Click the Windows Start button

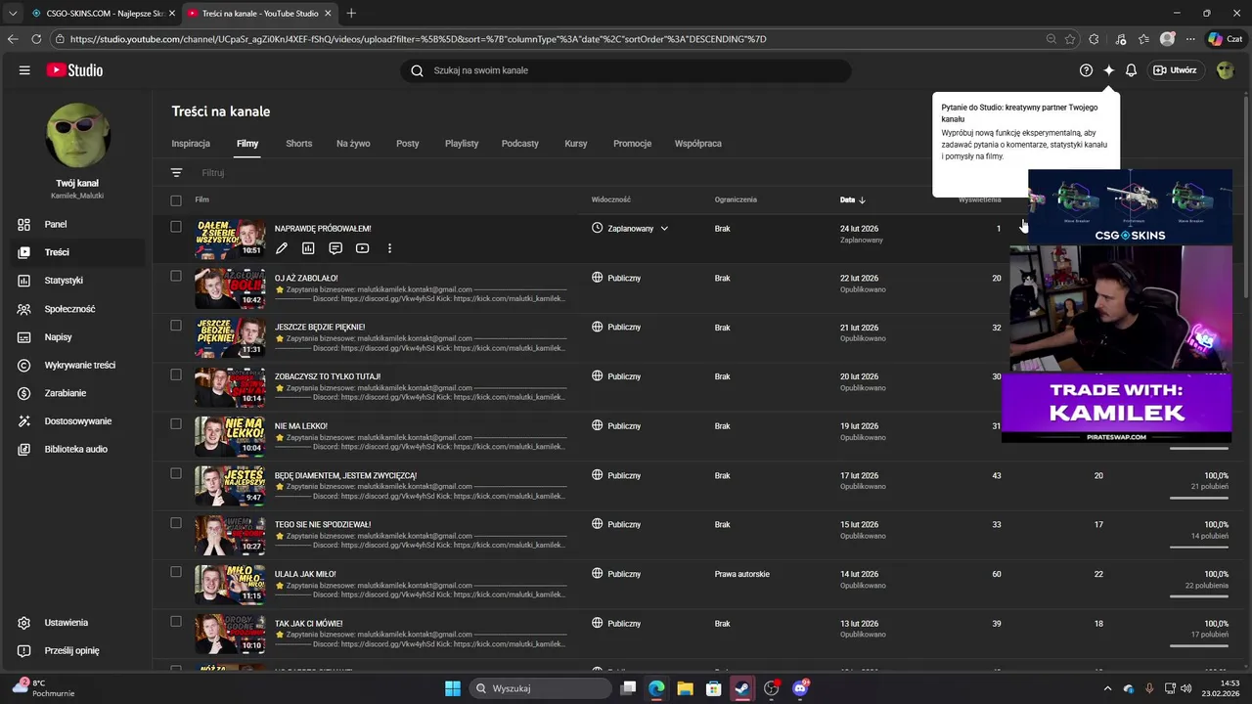tap(453, 688)
